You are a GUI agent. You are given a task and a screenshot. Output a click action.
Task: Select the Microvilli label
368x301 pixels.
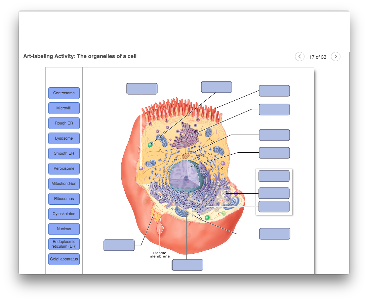point(64,108)
